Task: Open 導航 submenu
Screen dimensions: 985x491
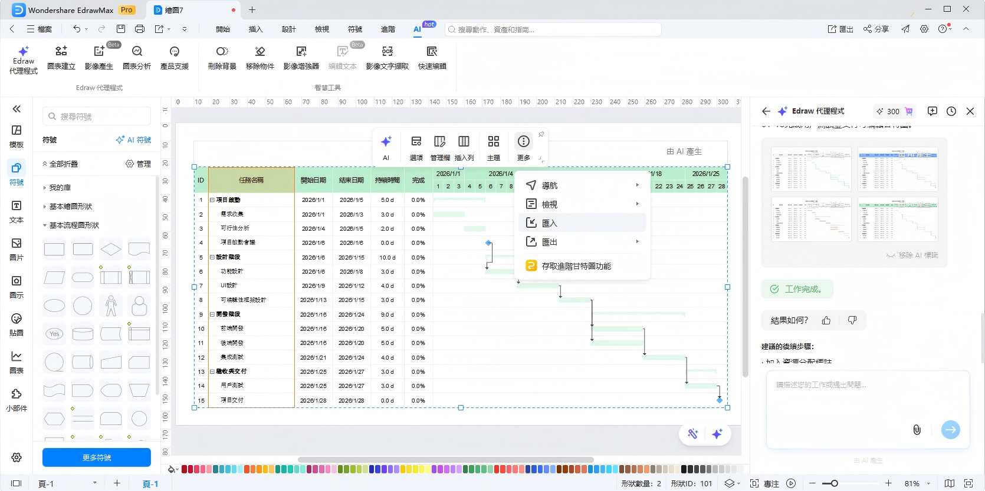Action: pos(582,185)
